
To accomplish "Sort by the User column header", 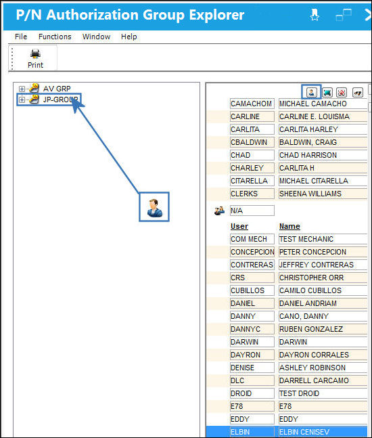I will coord(239,226).
